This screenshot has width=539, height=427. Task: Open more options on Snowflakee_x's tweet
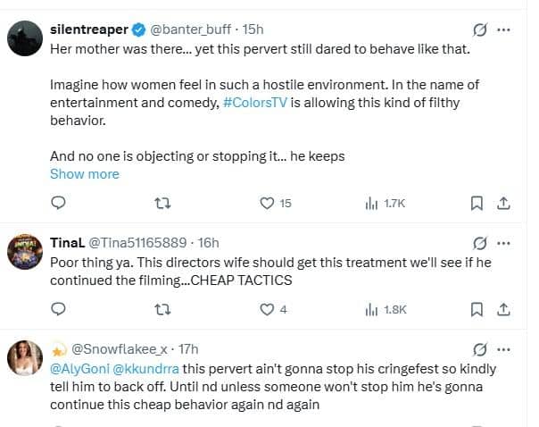505,348
